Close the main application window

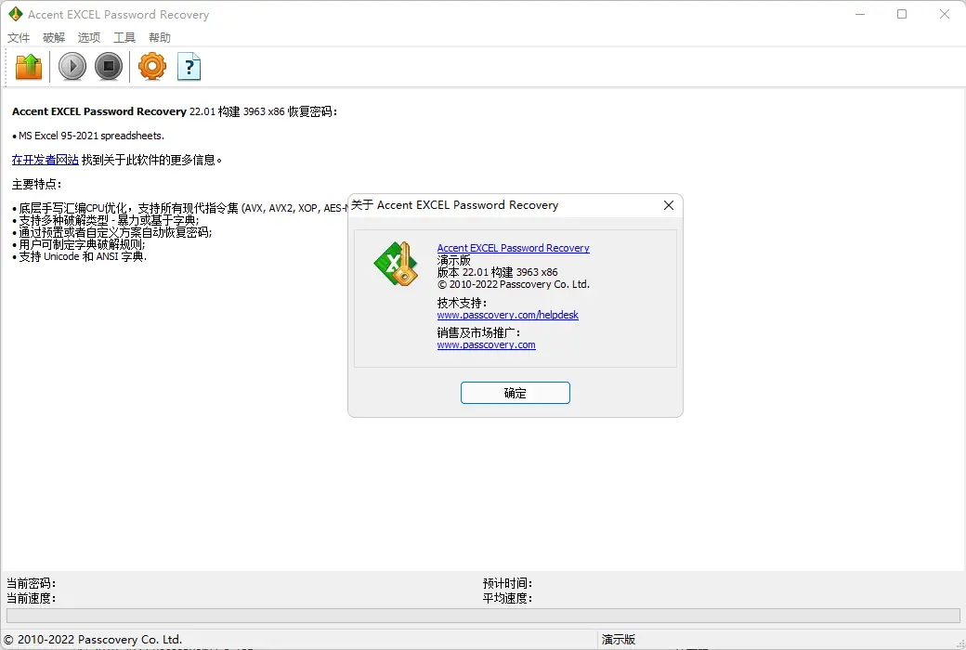click(x=945, y=14)
